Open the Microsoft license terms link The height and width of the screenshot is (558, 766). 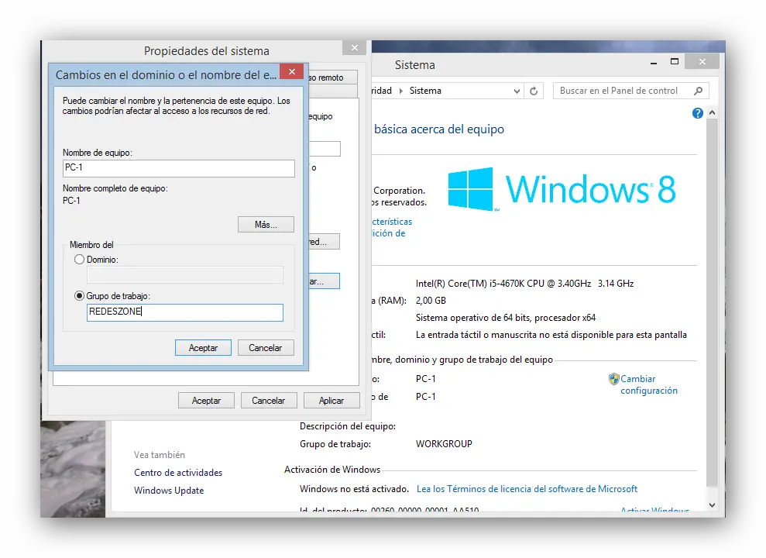tap(527, 489)
